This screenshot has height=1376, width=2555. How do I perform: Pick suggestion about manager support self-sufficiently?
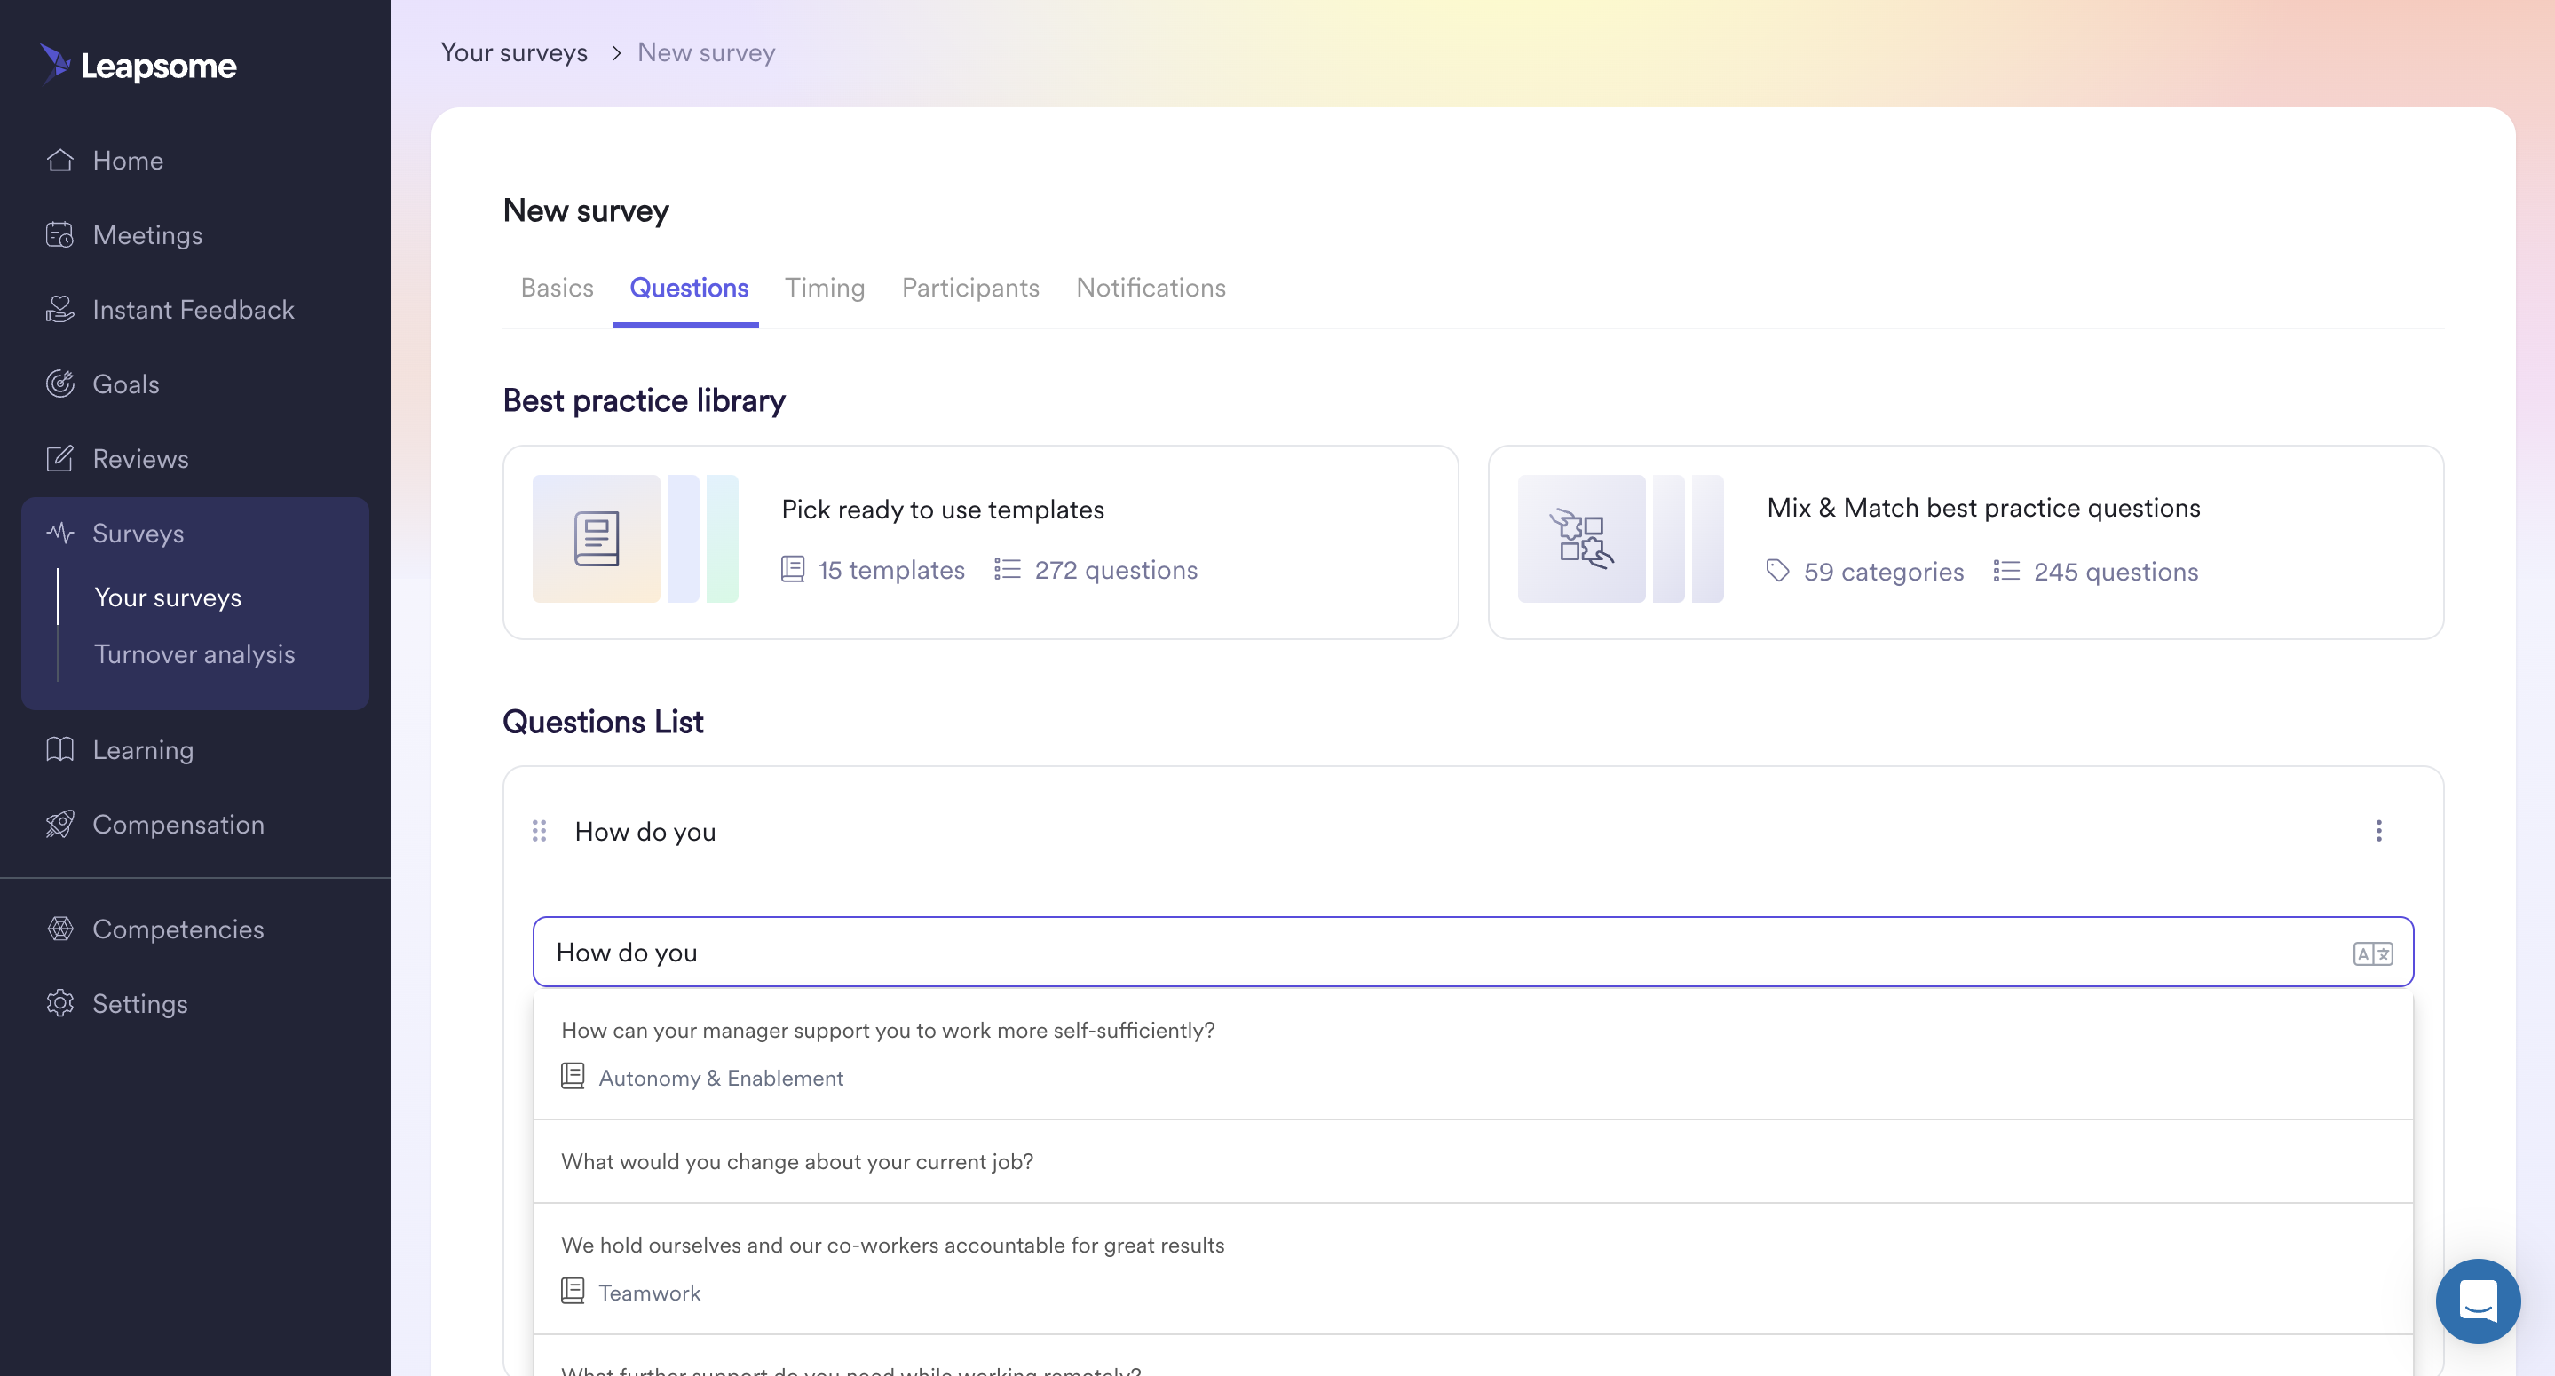[x=1473, y=1054]
